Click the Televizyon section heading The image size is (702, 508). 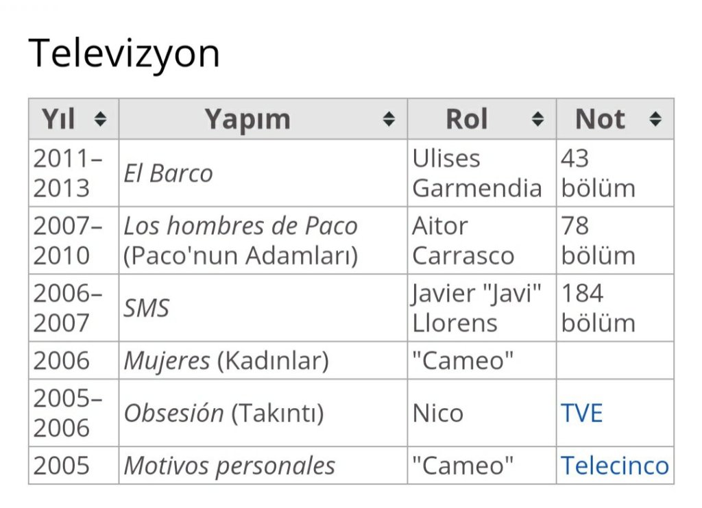(x=124, y=53)
